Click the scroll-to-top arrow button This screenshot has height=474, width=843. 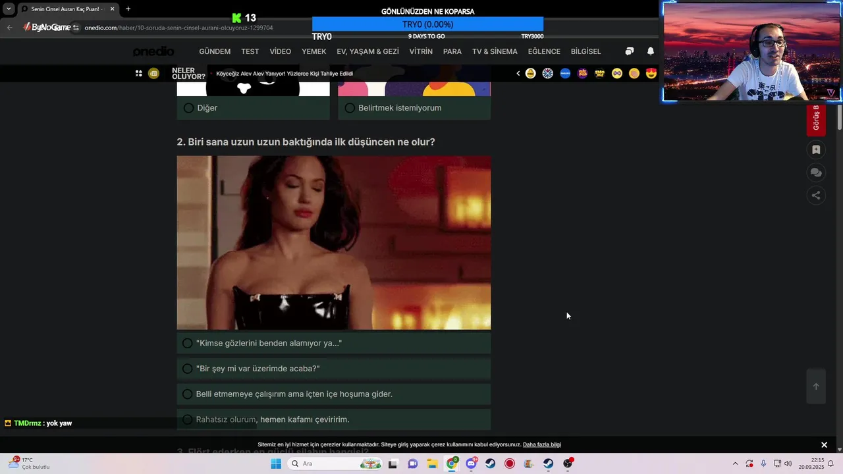tap(816, 386)
